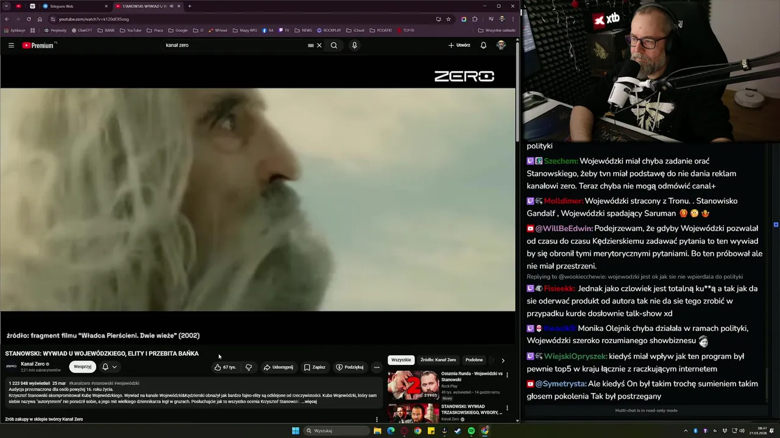Viewport: 780px width, 438px height.
Task: Open the ROCKPLAY bookmark
Action: (329, 30)
